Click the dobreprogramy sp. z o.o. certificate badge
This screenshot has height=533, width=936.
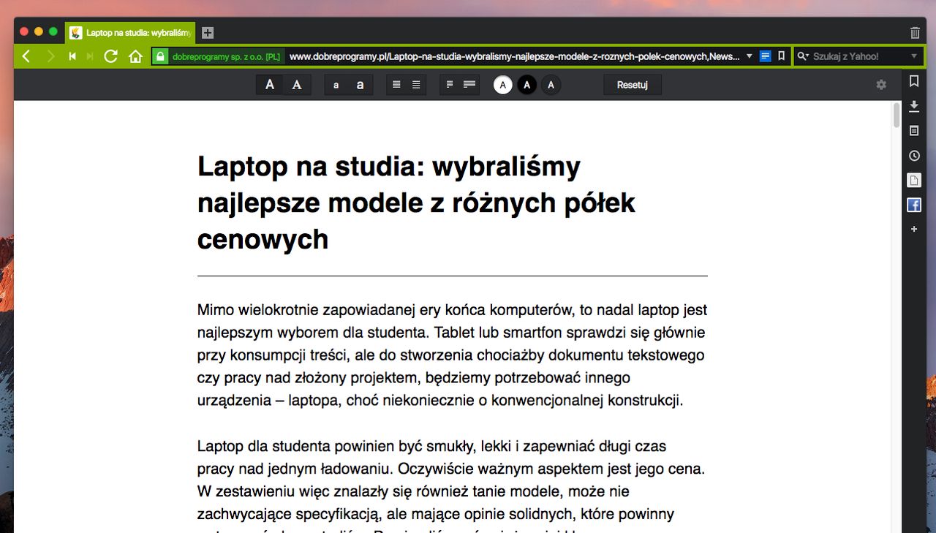click(226, 56)
